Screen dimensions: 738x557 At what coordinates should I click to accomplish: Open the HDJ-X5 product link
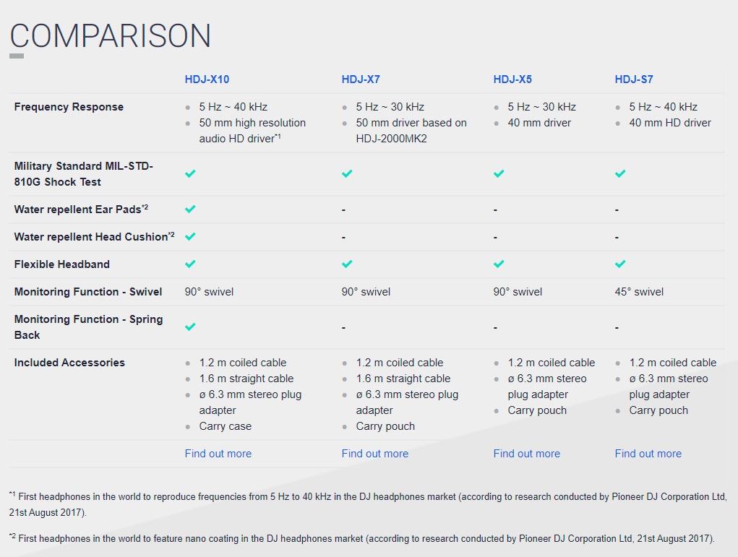[512, 79]
